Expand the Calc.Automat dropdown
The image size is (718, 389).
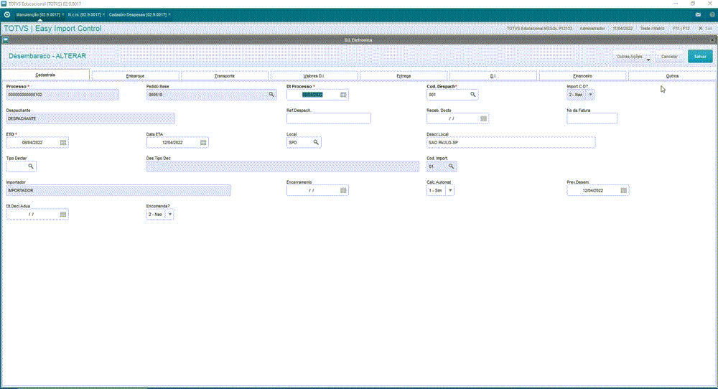450,190
